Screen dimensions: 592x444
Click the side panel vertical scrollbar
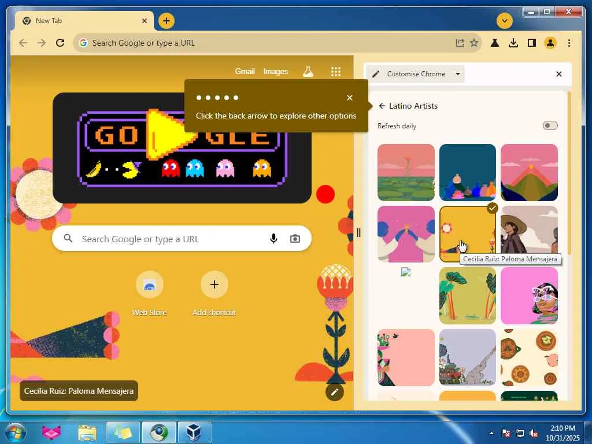pyautogui.click(x=569, y=173)
